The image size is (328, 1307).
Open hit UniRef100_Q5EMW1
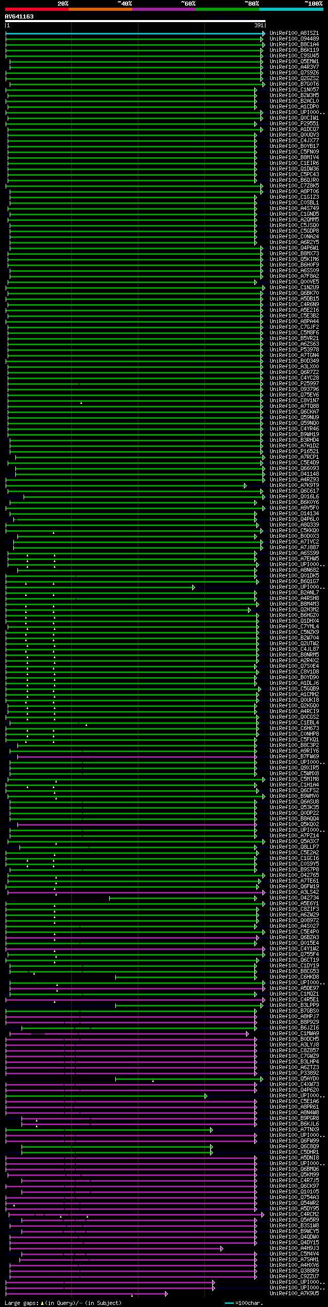[x=294, y=62]
